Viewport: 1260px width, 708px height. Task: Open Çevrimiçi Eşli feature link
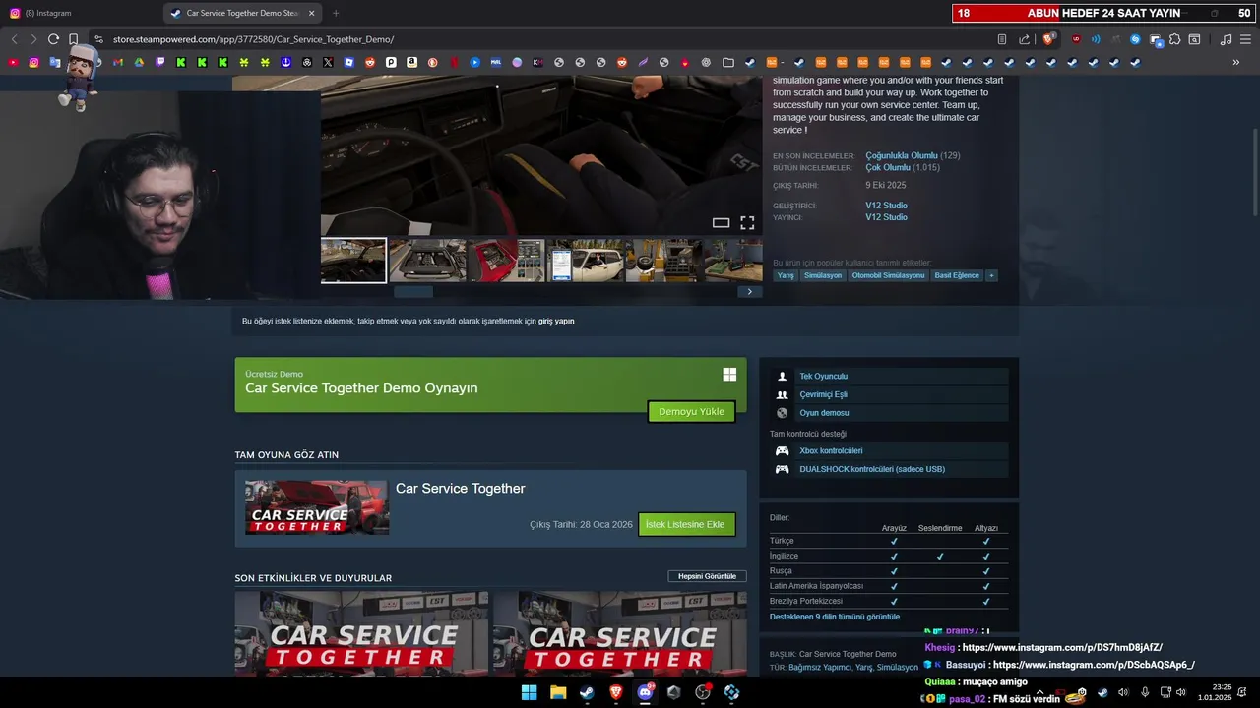[823, 394]
